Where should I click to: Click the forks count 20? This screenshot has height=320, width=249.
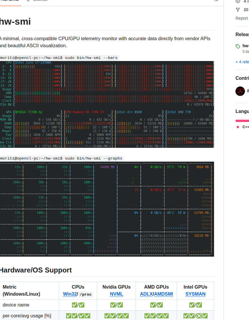pyautogui.click(x=246, y=10)
